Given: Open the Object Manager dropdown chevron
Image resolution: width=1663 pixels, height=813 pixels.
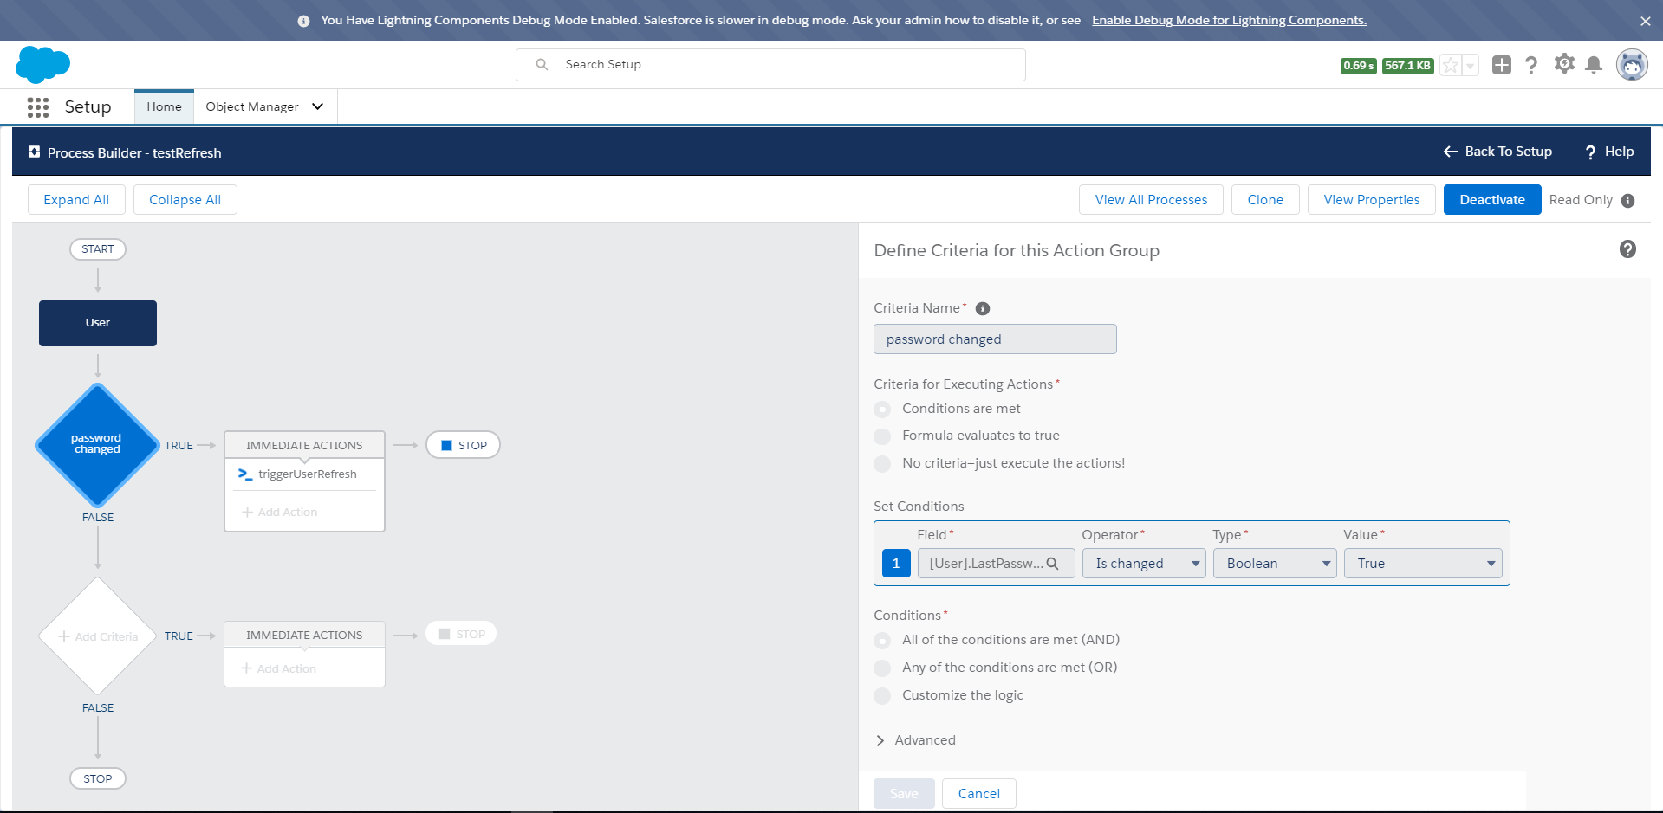Looking at the screenshot, I should (x=317, y=106).
